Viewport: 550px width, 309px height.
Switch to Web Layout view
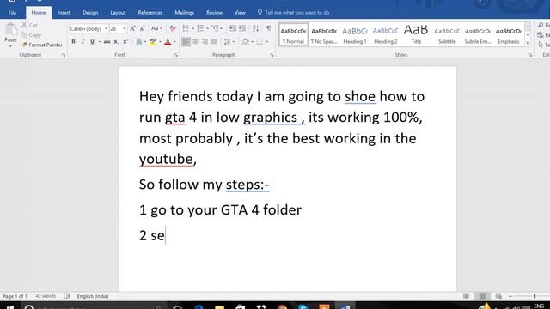[x=498, y=296]
